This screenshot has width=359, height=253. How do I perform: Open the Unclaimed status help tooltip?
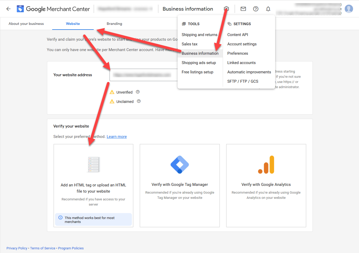click(139, 101)
